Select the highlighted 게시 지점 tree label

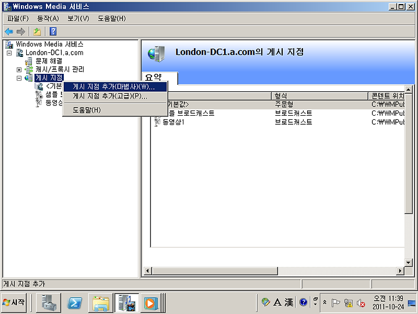pos(49,78)
